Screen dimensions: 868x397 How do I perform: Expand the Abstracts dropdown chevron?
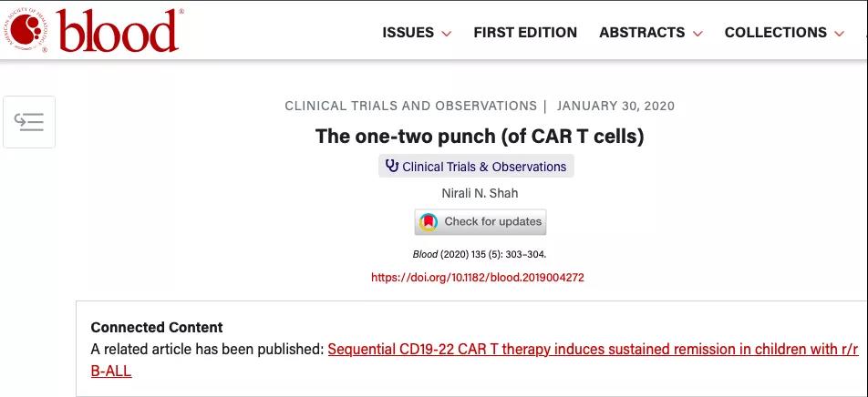point(697,33)
